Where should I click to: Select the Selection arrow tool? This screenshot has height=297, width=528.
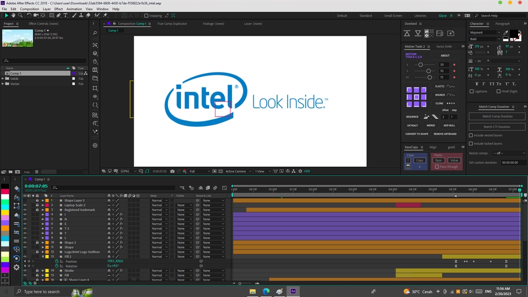tap(7, 15)
